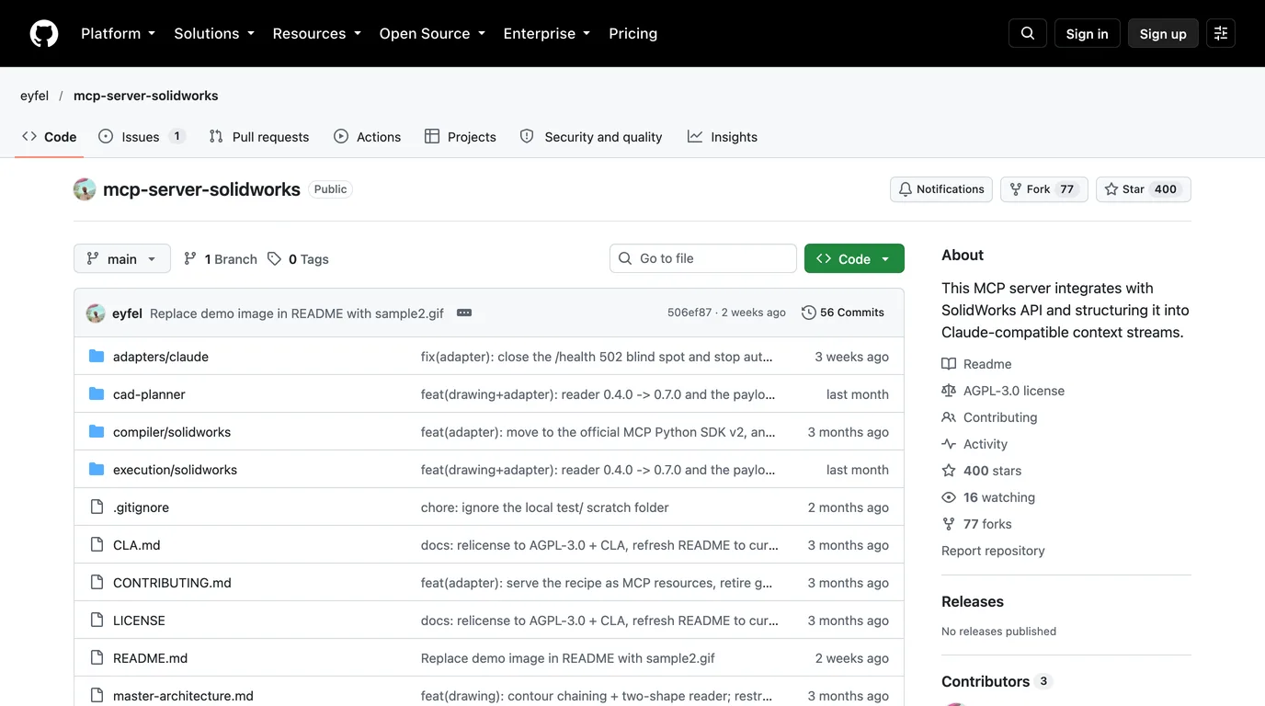Click the .gitignore file icon
The image size is (1265, 706).
click(x=97, y=507)
